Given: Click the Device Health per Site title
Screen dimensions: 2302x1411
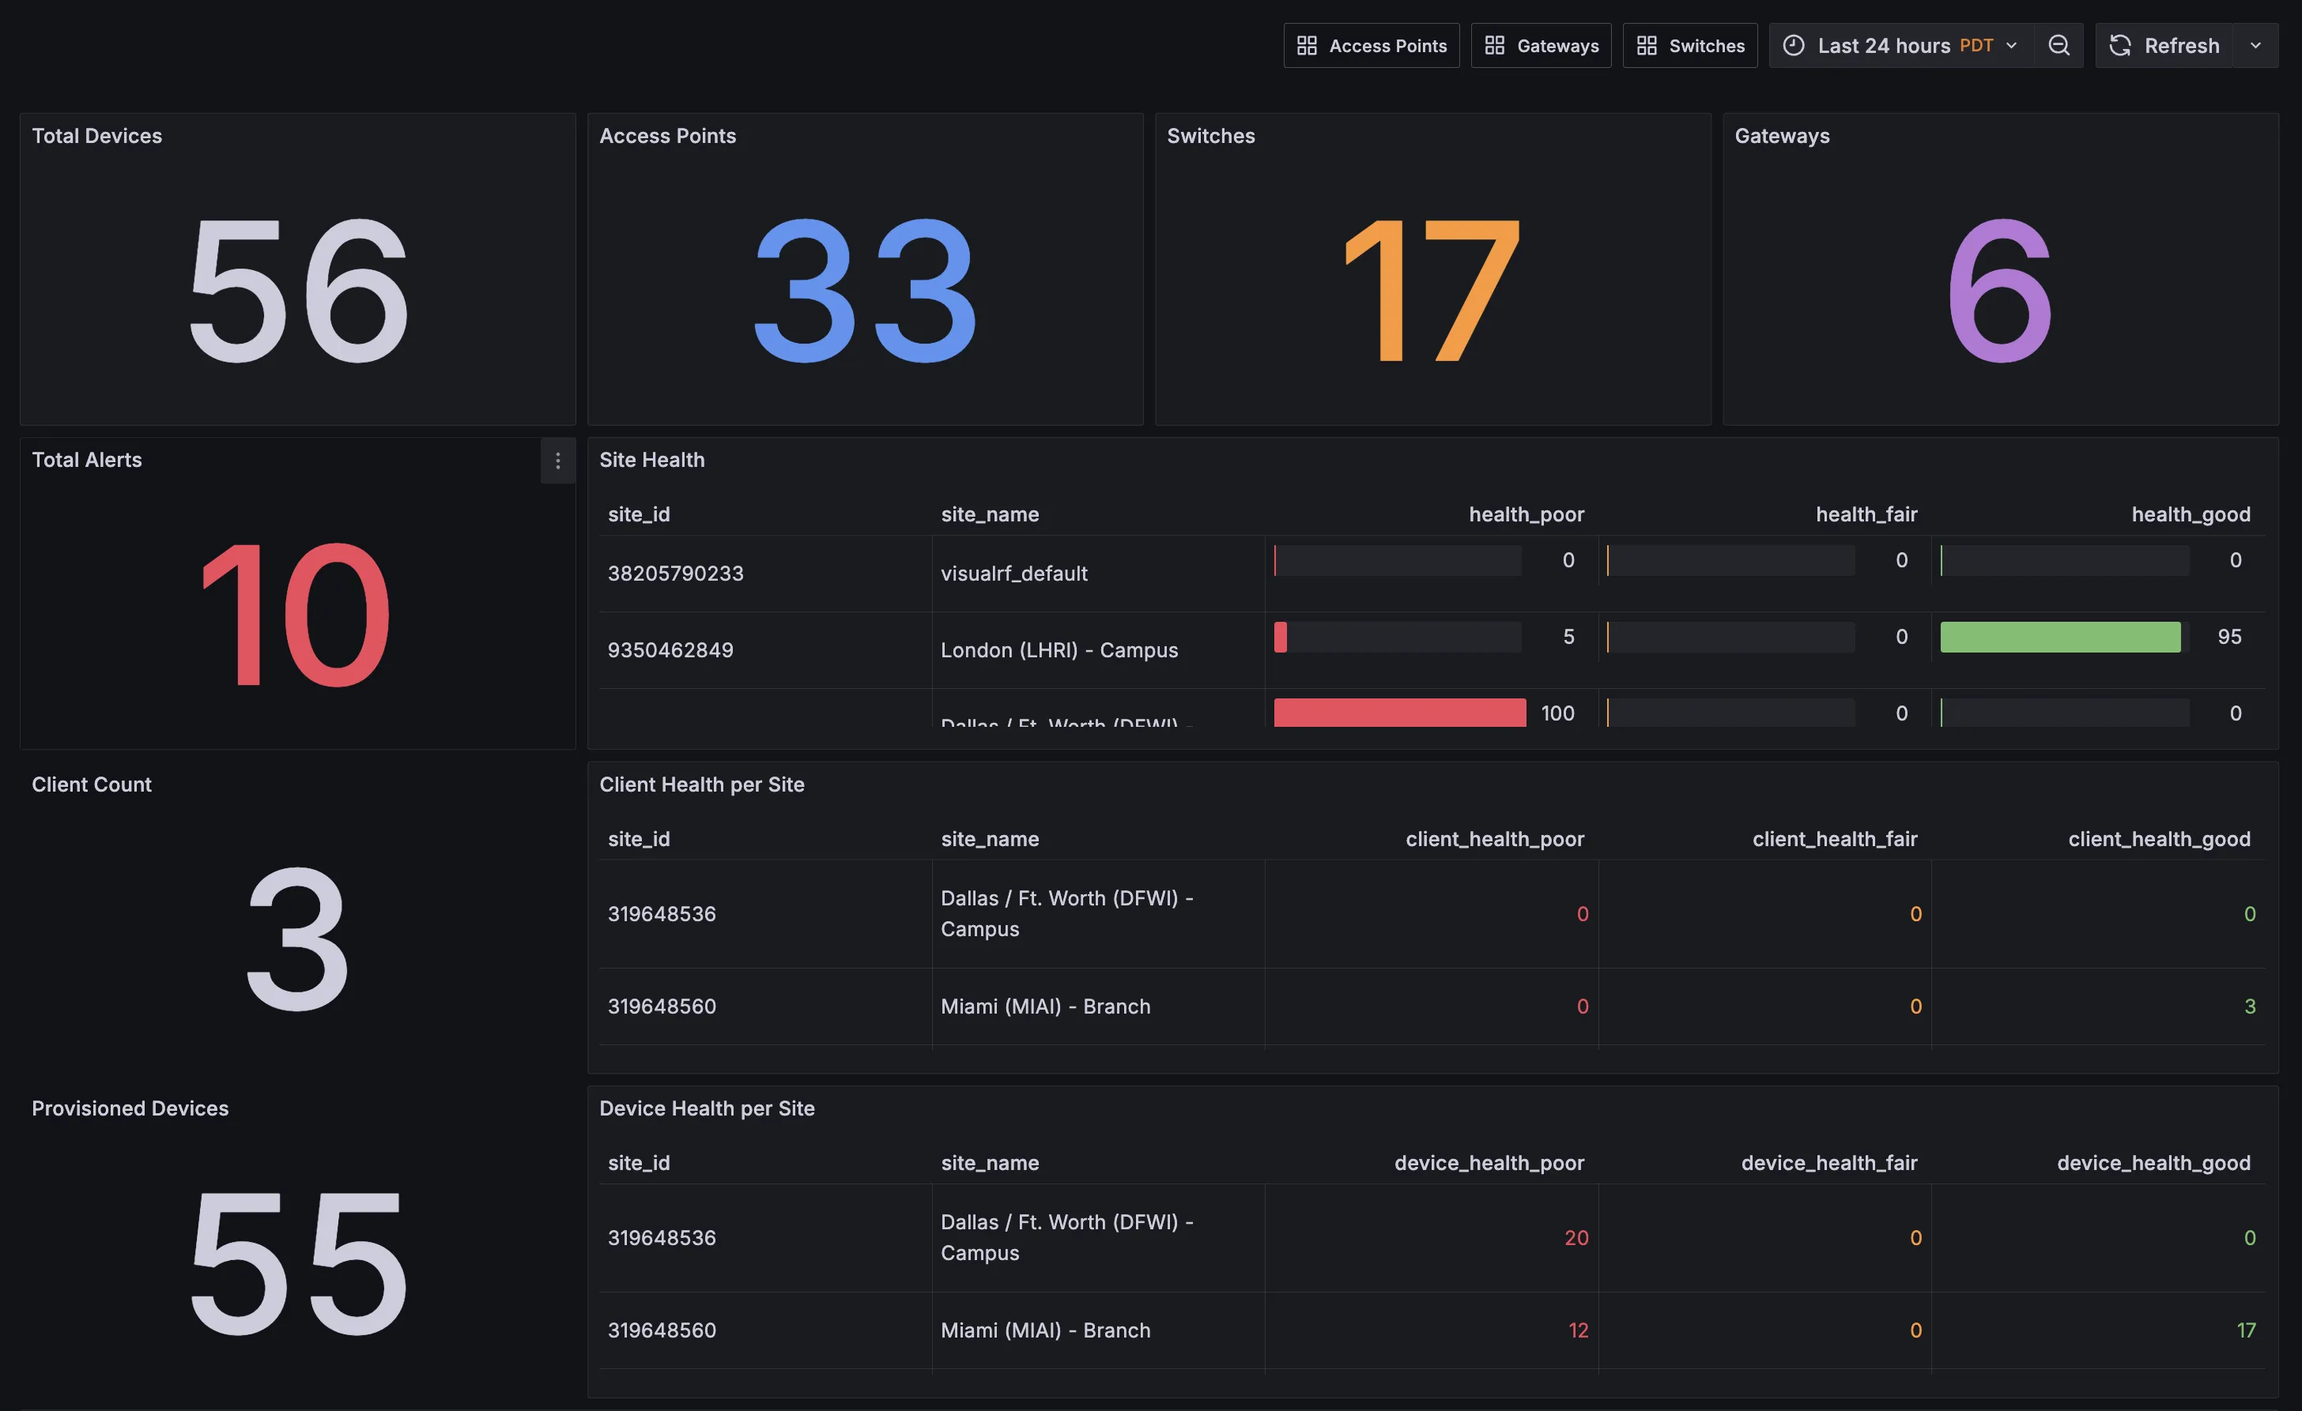Looking at the screenshot, I should pyautogui.click(x=706, y=1108).
